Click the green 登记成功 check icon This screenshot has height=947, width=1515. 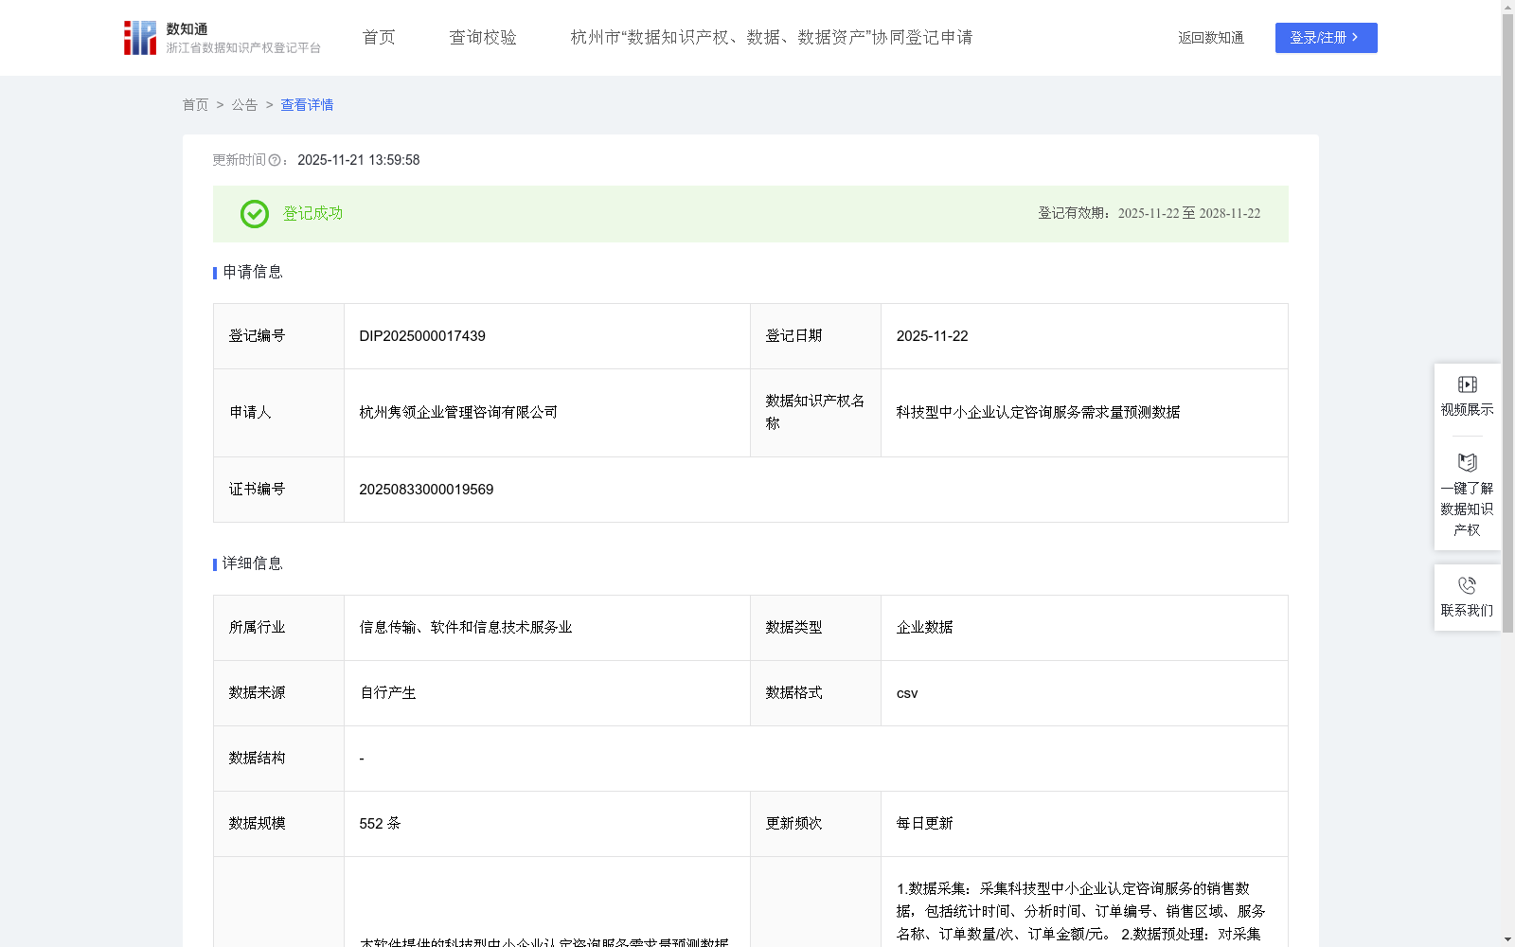[255, 214]
